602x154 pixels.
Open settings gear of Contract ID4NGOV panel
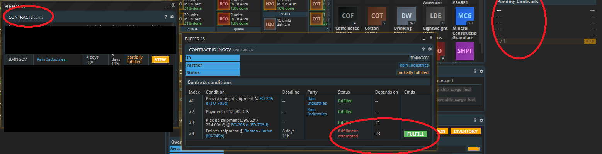430,49
